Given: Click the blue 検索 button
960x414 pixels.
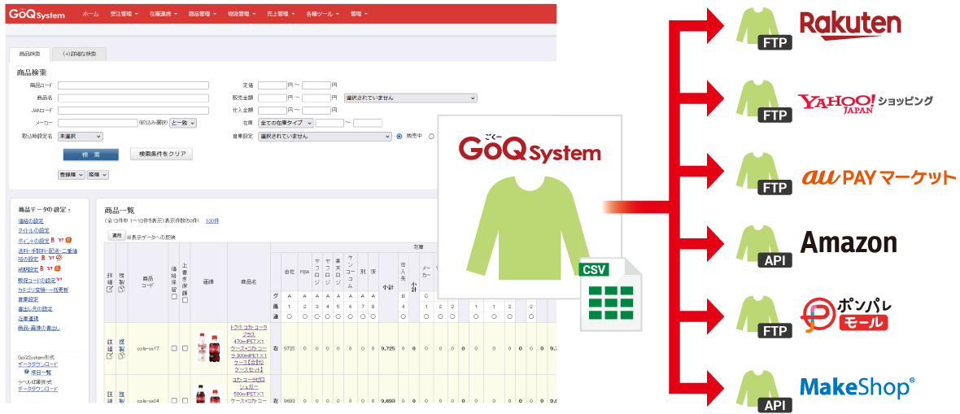Looking at the screenshot, I should 91,155.
